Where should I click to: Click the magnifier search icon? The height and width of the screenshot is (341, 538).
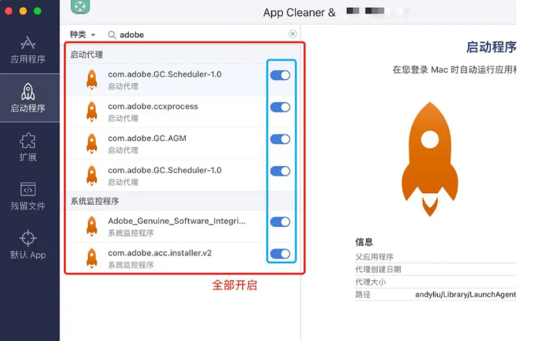(112, 35)
